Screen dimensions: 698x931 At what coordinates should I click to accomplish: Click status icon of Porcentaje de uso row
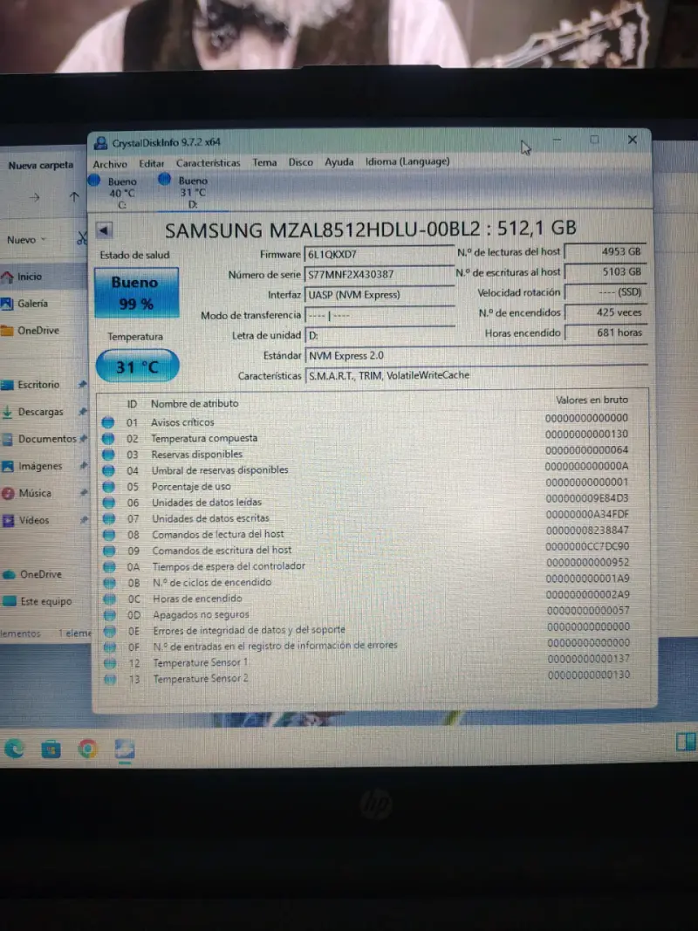pyautogui.click(x=108, y=487)
